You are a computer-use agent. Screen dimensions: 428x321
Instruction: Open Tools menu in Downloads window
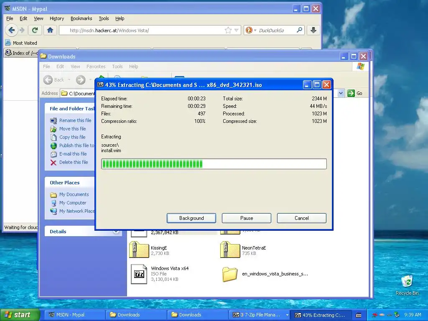tap(117, 66)
